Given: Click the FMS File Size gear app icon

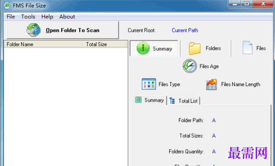Looking at the screenshot, I should coord(7,5).
